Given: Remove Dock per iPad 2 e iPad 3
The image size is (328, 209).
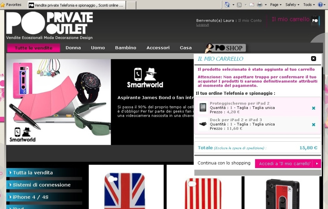Looking at the screenshot, I should (313, 125).
